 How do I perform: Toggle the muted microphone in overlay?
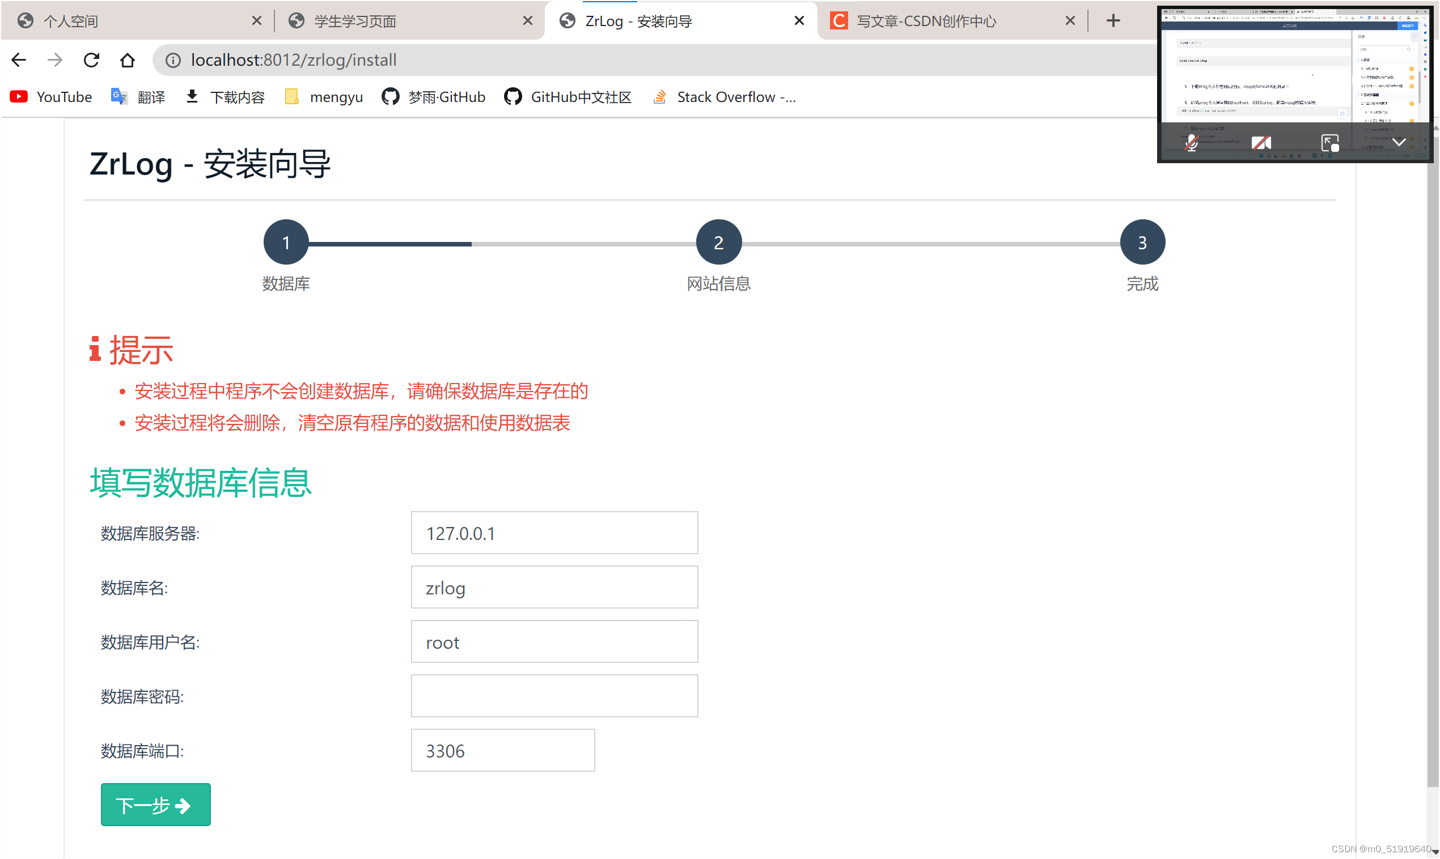[1191, 142]
